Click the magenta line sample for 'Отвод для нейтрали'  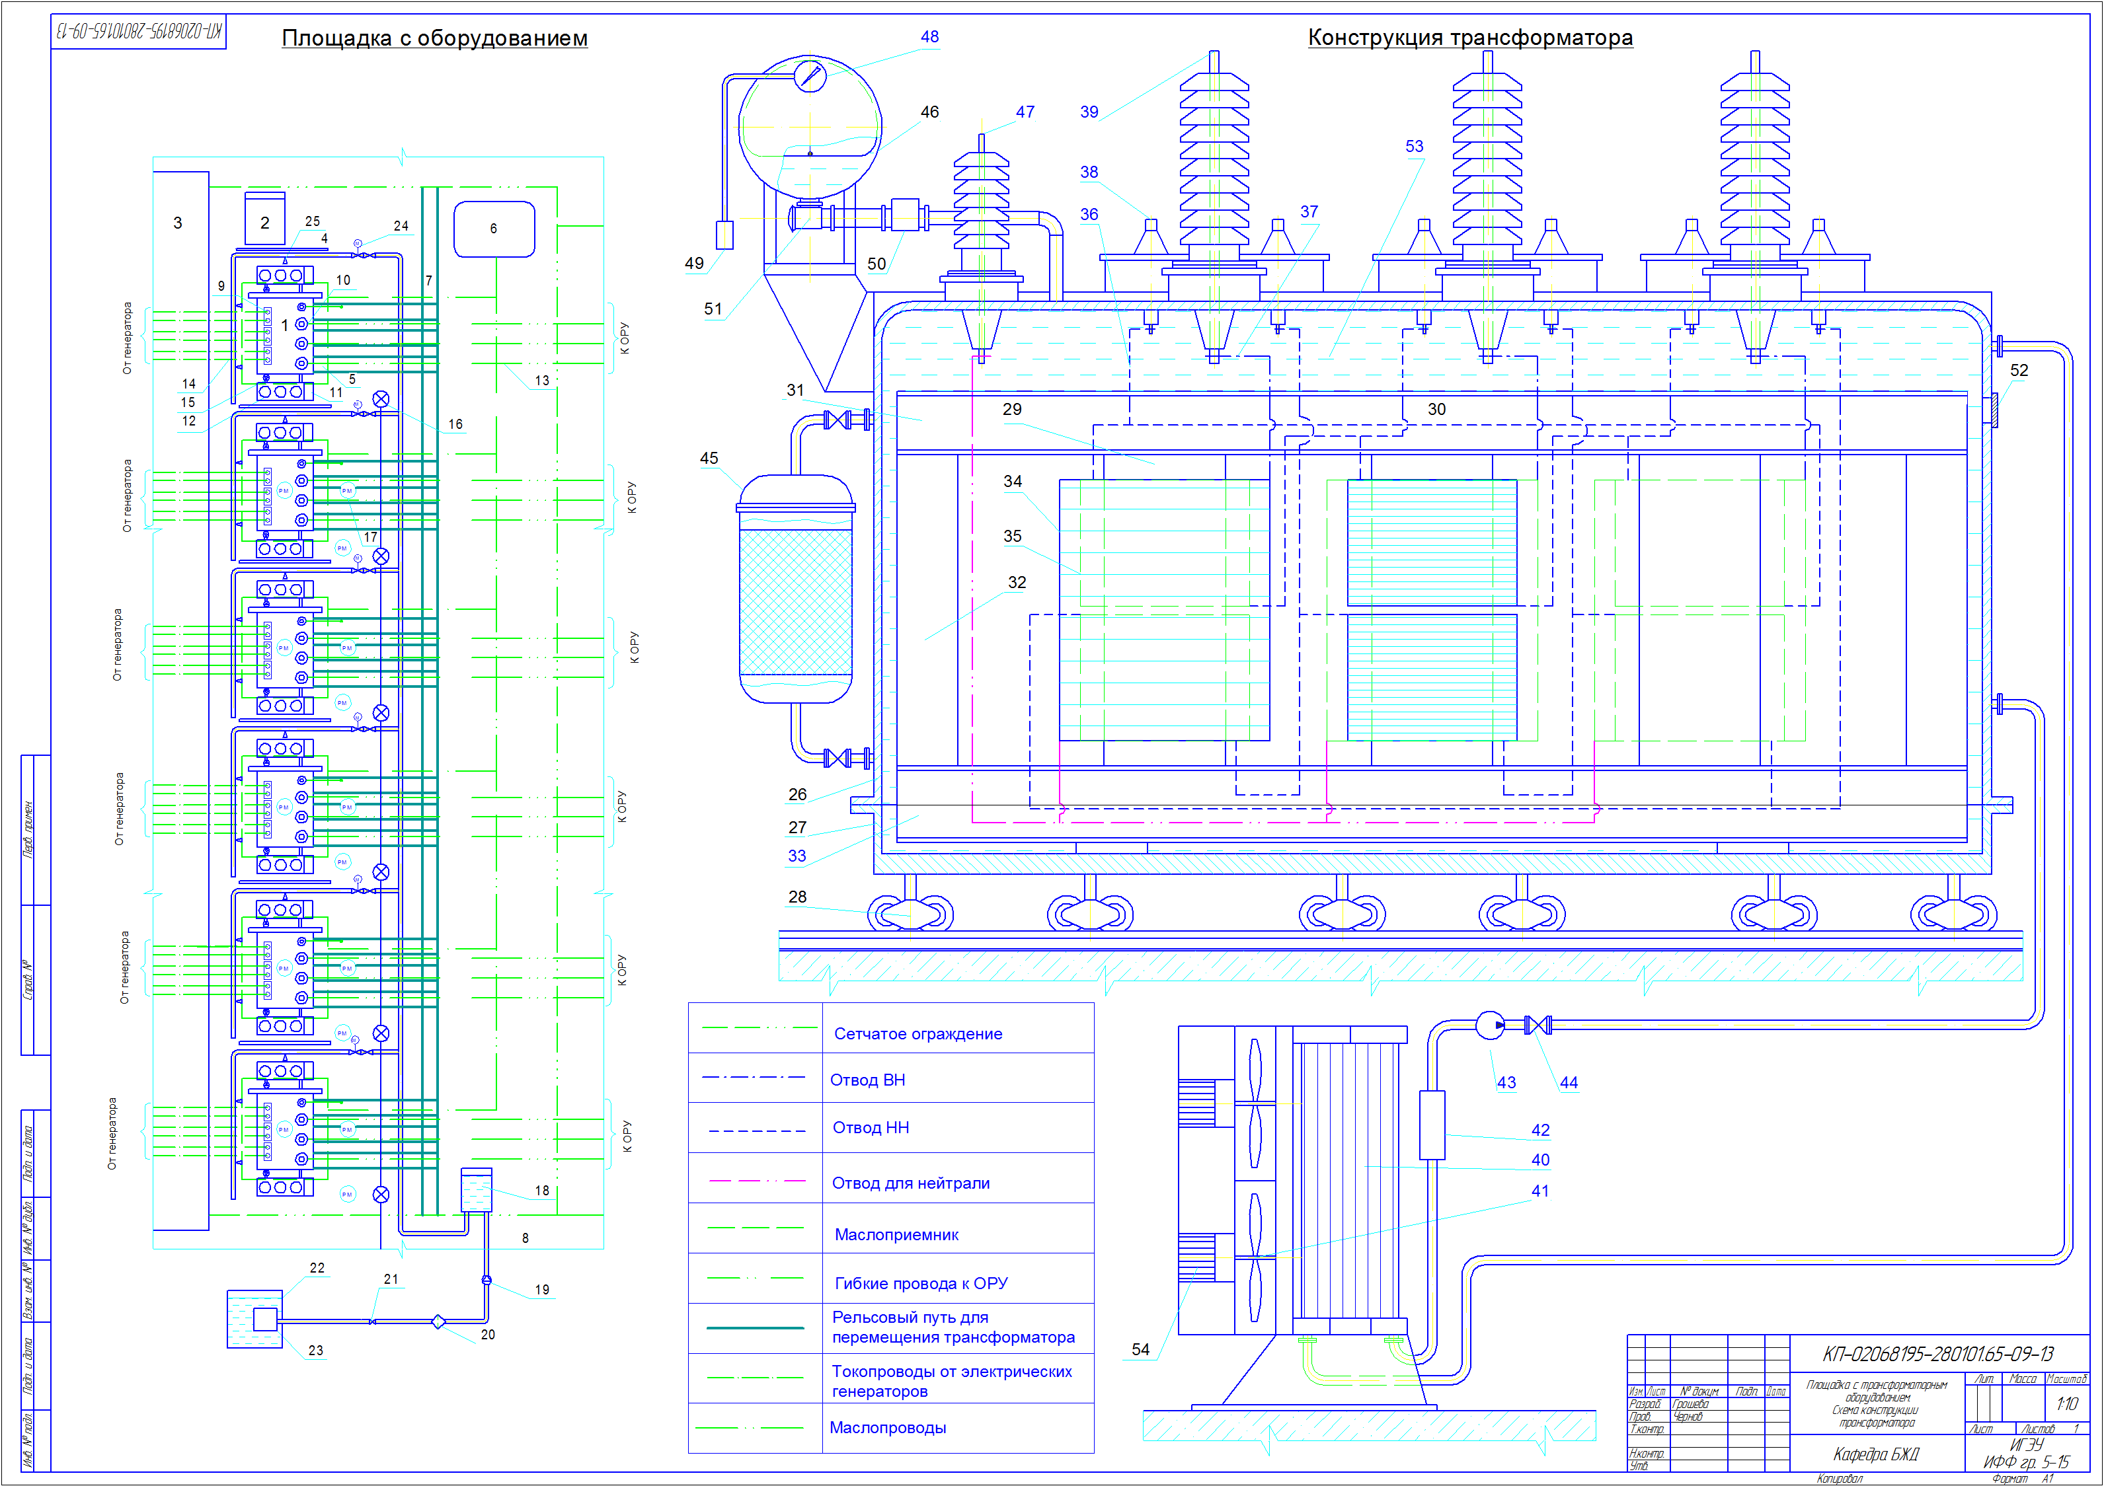pyautogui.click(x=756, y=1181)
